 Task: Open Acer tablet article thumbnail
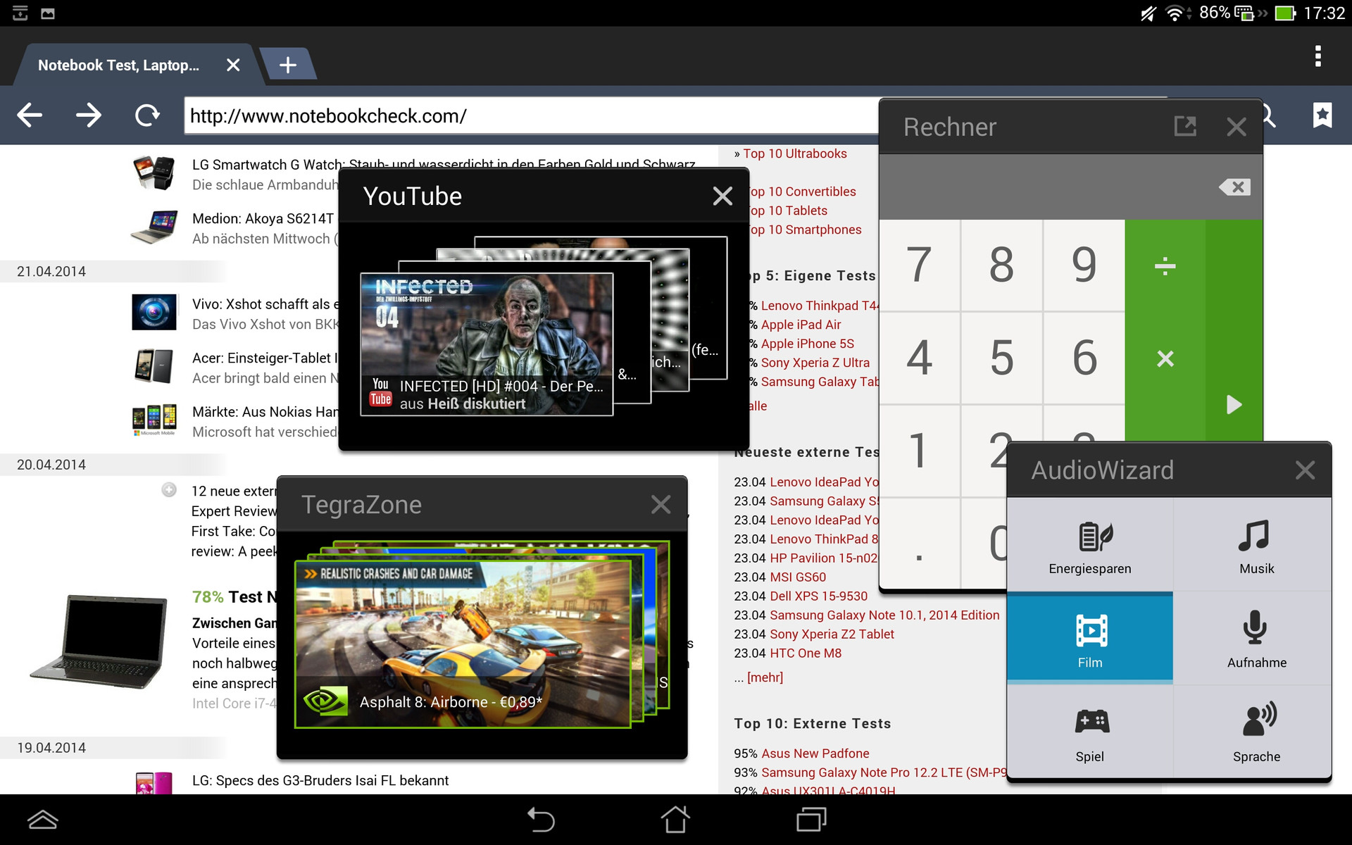[x=154, y=365]
